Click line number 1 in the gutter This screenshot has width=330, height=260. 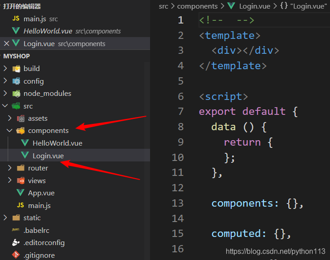(180, 20)
